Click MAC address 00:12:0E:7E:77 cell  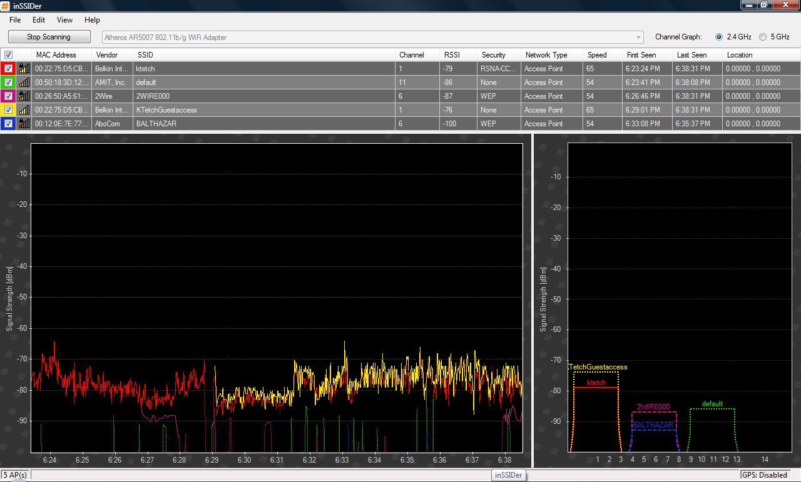62,124
